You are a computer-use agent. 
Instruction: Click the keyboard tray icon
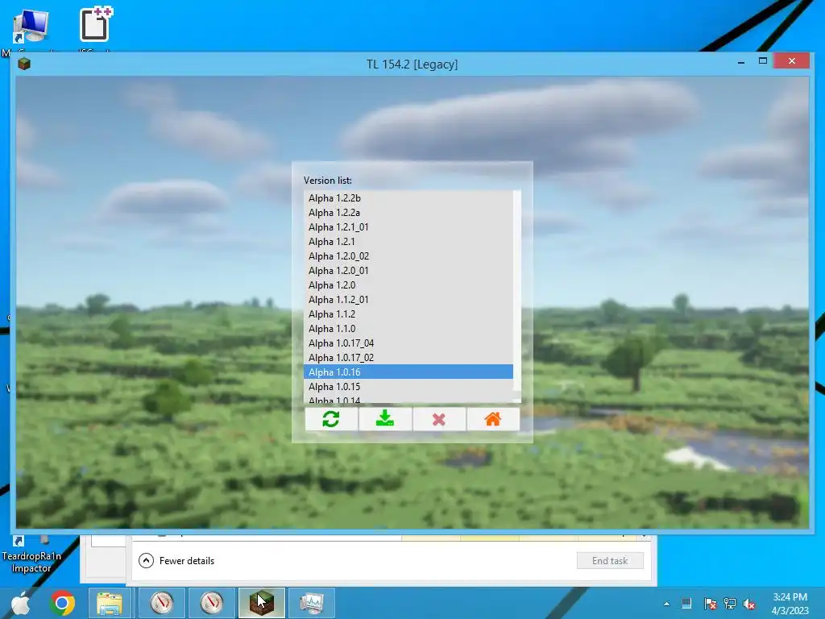pyautogui.click(x=686, y=604)
